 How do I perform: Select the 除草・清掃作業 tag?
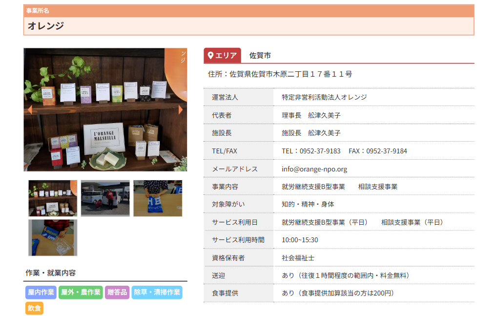157,292
